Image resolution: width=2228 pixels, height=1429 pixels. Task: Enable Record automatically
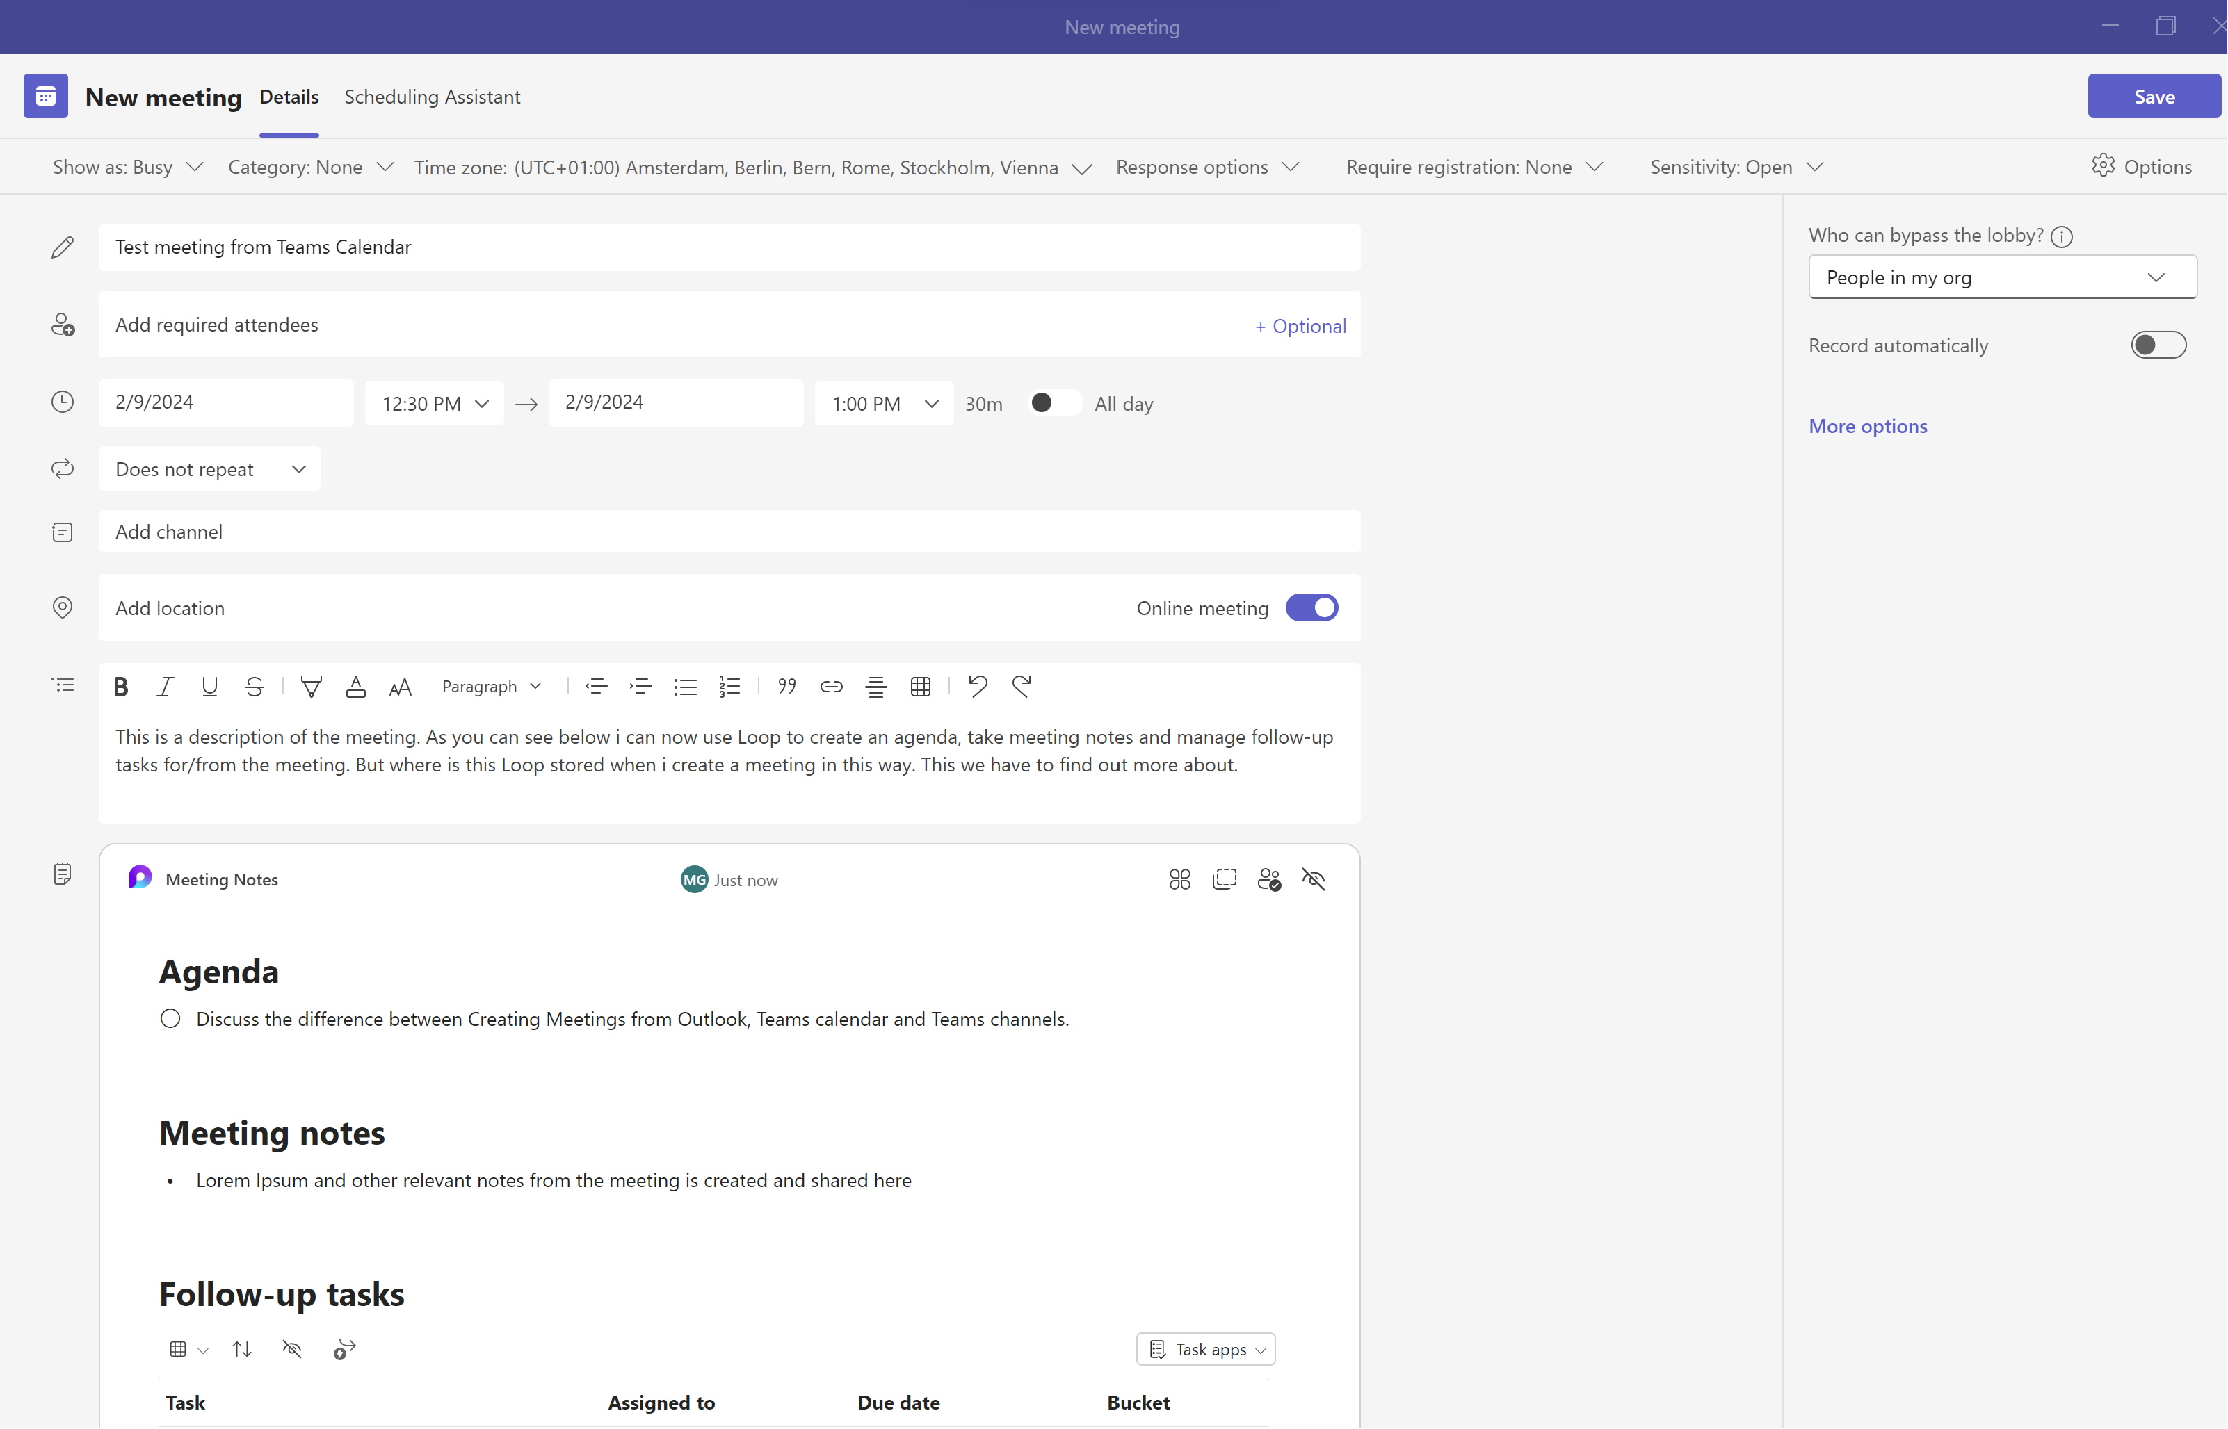2158,344
